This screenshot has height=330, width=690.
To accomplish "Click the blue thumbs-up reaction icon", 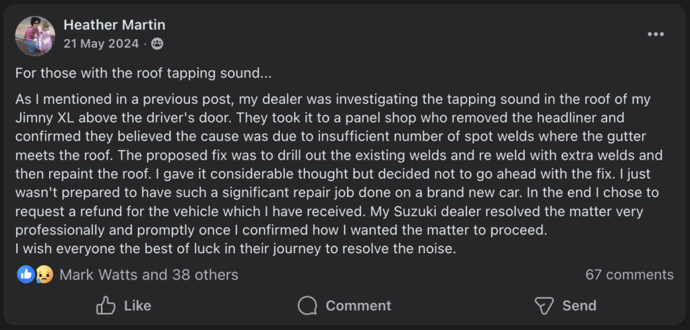I will coord(26,274).
